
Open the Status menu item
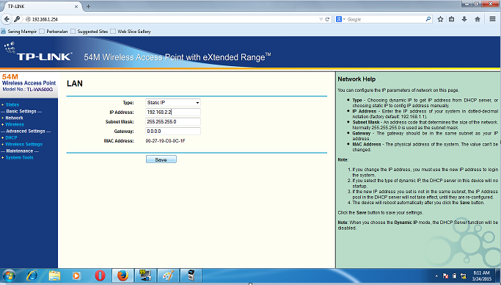click(12, 104)
